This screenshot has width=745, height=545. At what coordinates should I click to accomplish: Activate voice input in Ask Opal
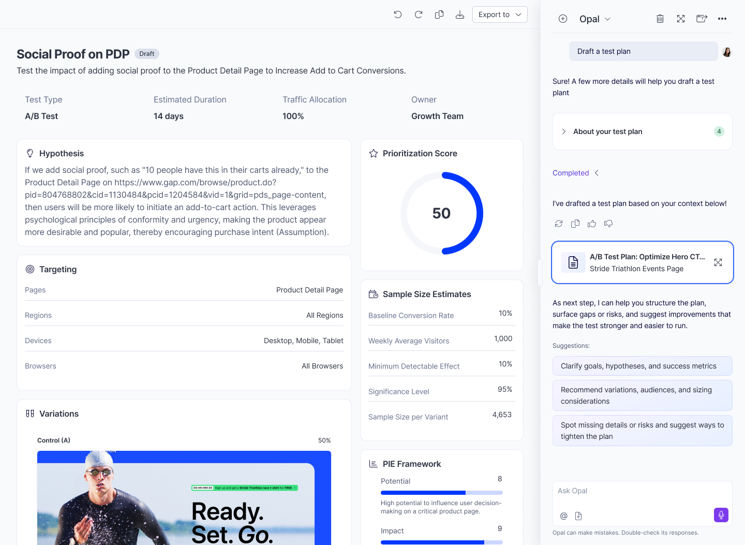pyautogui.click(x=721, y=515)
